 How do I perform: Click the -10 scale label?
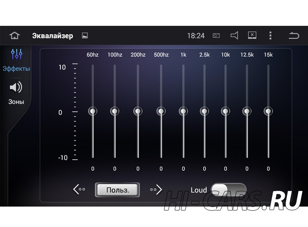coord(63,158)
